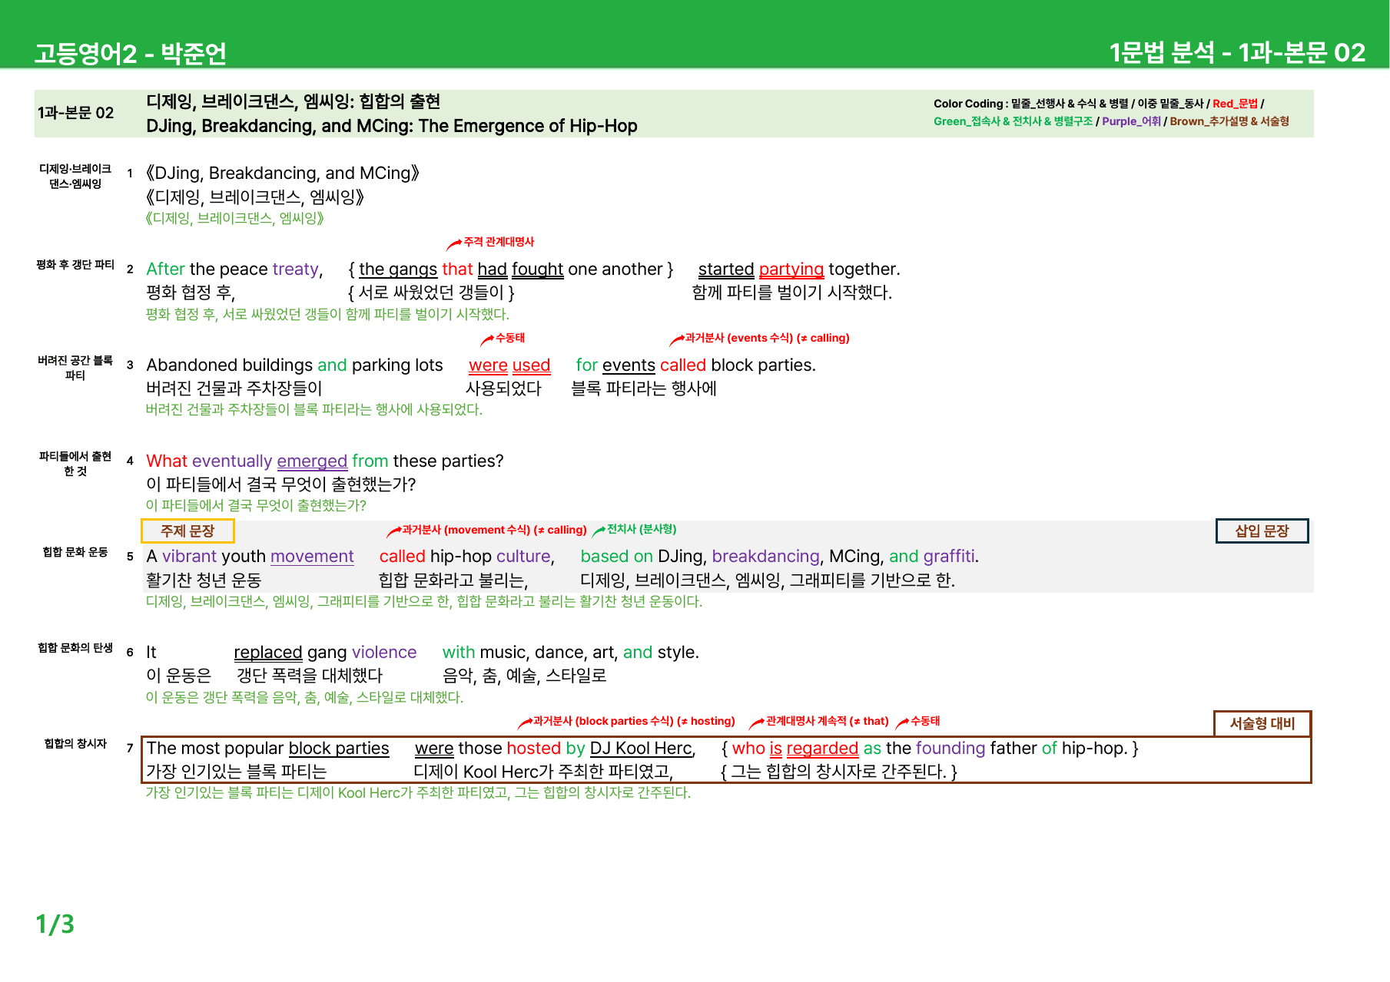Click the red note '과거분사 (block parties 수식) (≠ hosting)'

[634, 721]
